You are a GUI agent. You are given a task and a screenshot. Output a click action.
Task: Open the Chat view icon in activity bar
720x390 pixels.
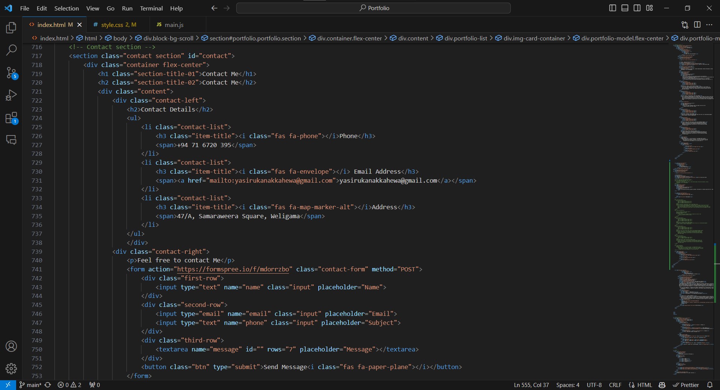[x=11, y=140]
